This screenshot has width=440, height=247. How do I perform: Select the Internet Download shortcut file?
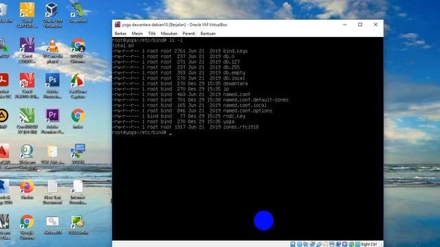click(78, 192)
